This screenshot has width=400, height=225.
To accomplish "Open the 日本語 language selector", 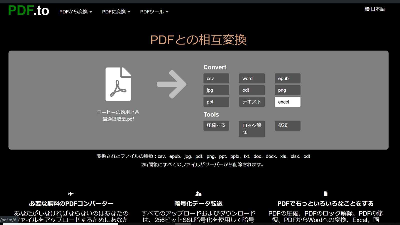I will pyautogui.click(x=375, y=9).
